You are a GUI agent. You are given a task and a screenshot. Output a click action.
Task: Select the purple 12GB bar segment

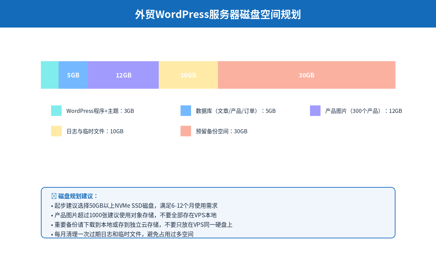[x=123, y=75]
